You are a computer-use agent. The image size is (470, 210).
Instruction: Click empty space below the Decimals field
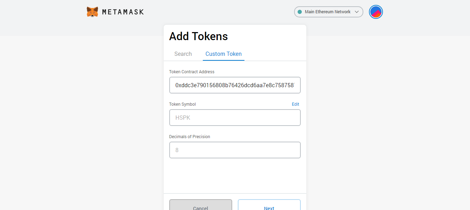click(x=235, y=176)
